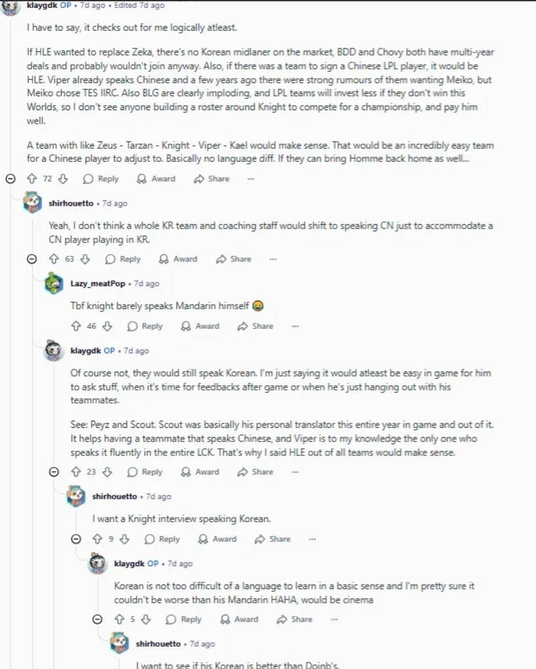This screenshot has height=669, width=536.
Task: Collapse the thread with 9 points
Action: pos(75,539)
